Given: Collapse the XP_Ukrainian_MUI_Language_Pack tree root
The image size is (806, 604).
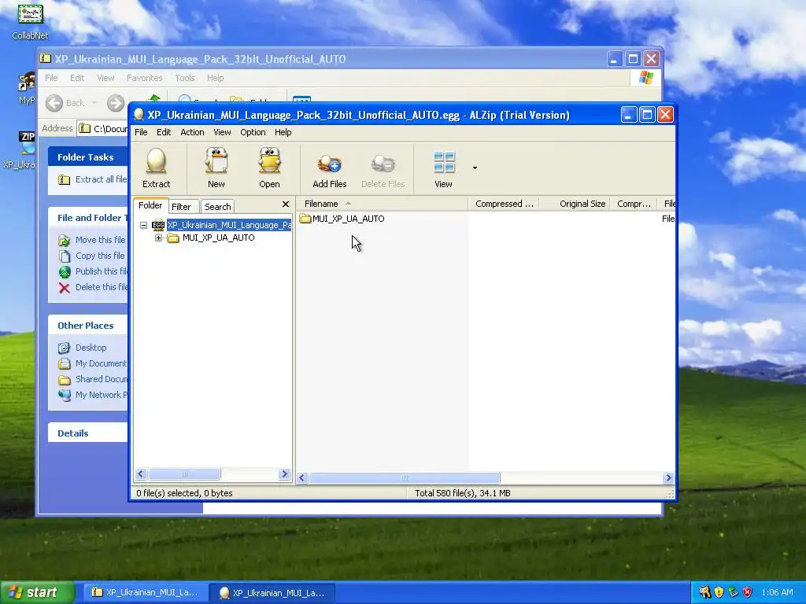Looking at the screenshot, I should [143, 225].
